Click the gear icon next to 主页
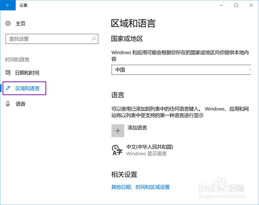This screenshot has height=205, width=259. [x=8, y=23]
